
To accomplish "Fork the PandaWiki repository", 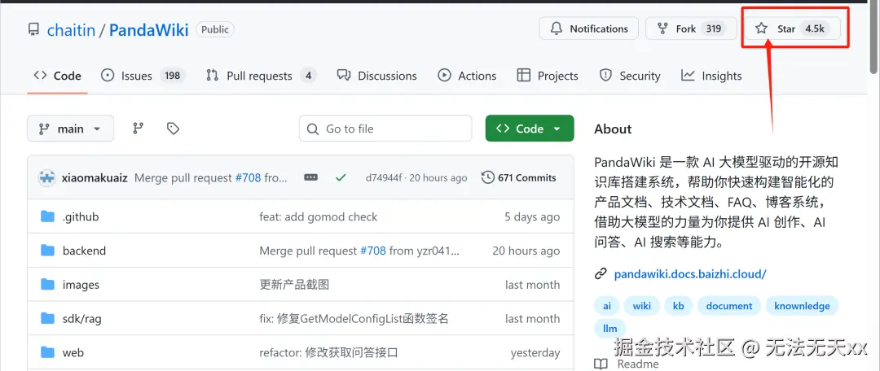I will tap(688, 28).
